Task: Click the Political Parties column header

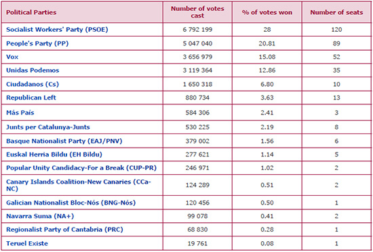Action: click(31, 12)
